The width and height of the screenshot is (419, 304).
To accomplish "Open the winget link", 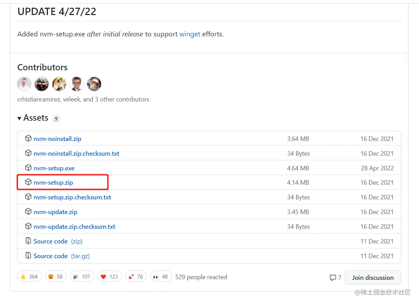I will coord(190,34).
